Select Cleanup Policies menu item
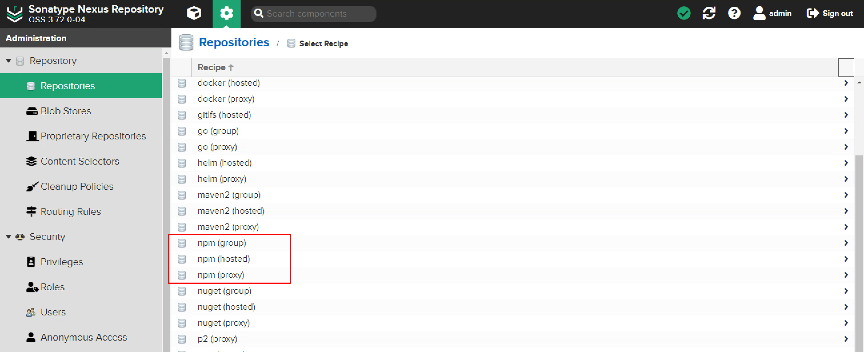Screen dimensions: 864x352 click(x=77, y=187)
